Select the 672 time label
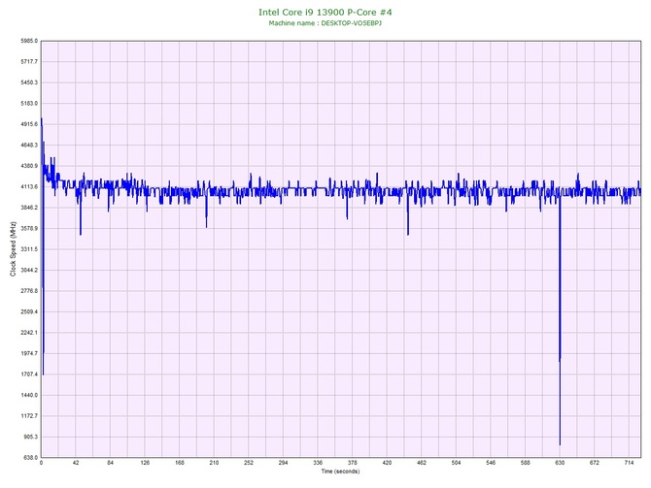Image resolution: width=651 pixels, height=488 pixels. (x=595, y=463)
